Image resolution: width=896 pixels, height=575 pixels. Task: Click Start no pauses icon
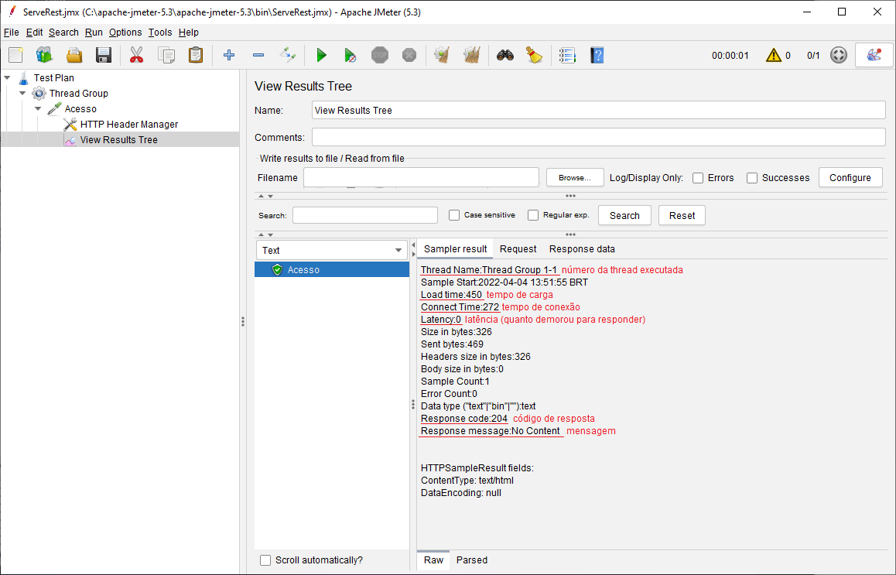pos(350,56)
